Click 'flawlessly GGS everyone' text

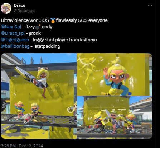[82, 20]
